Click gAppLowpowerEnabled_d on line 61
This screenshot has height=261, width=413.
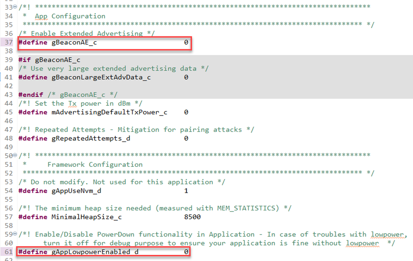click(95, 252)
